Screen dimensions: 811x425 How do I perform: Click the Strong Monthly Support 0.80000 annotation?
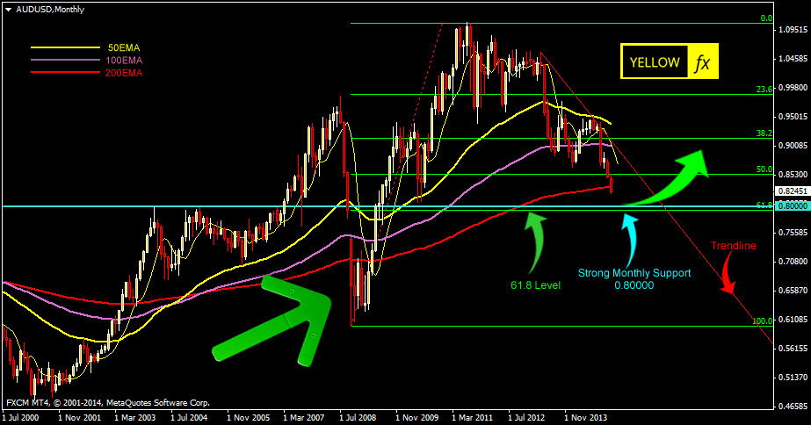point(621,279)
